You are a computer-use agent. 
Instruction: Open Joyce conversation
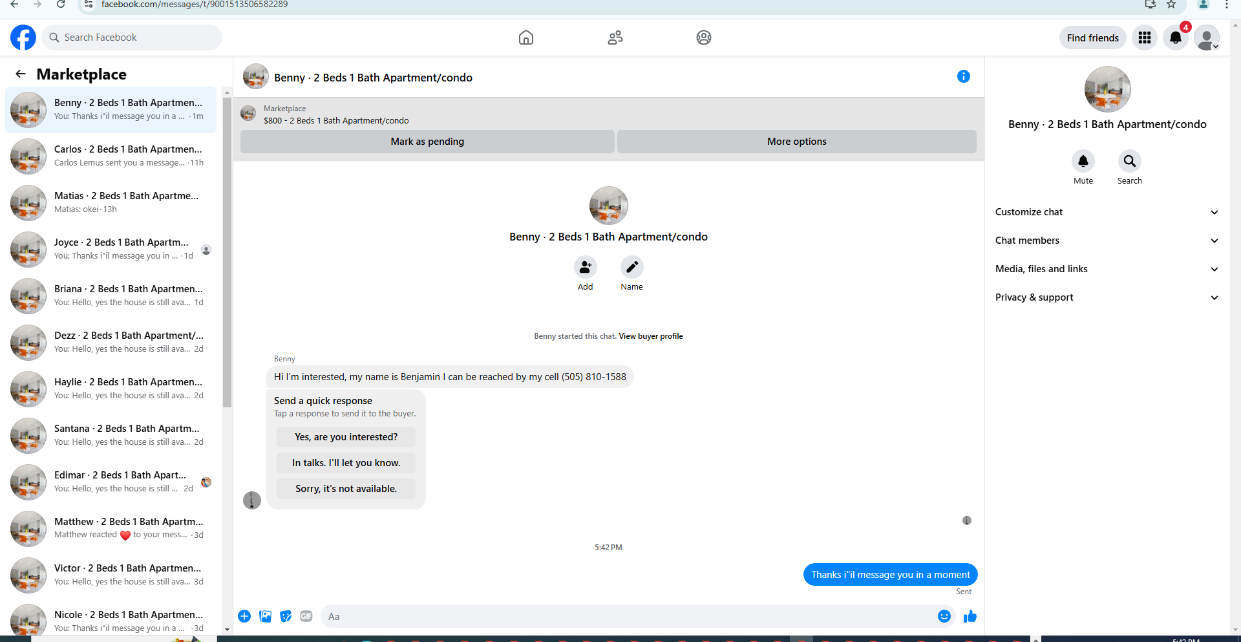(x=111, y=249)
